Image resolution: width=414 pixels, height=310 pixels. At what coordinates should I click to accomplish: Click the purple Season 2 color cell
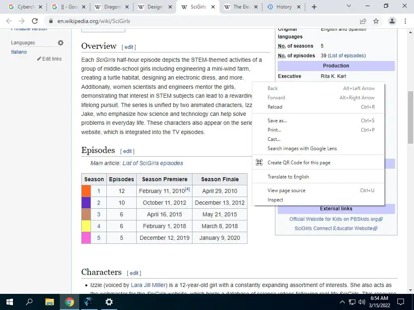tap(86, 203)
